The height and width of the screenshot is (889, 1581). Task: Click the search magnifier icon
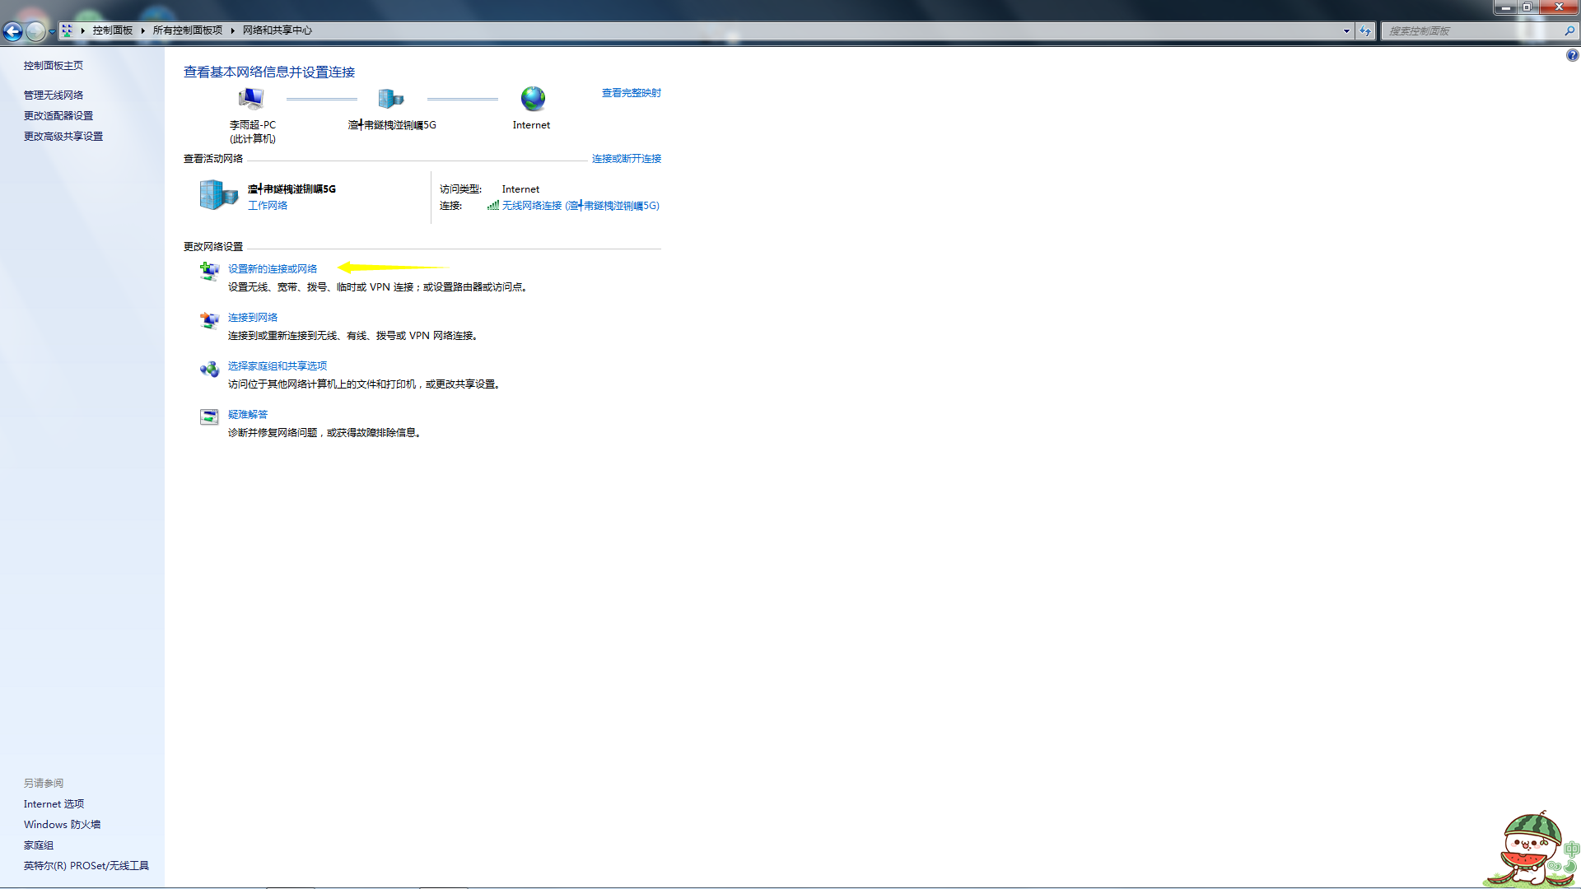1569,31
